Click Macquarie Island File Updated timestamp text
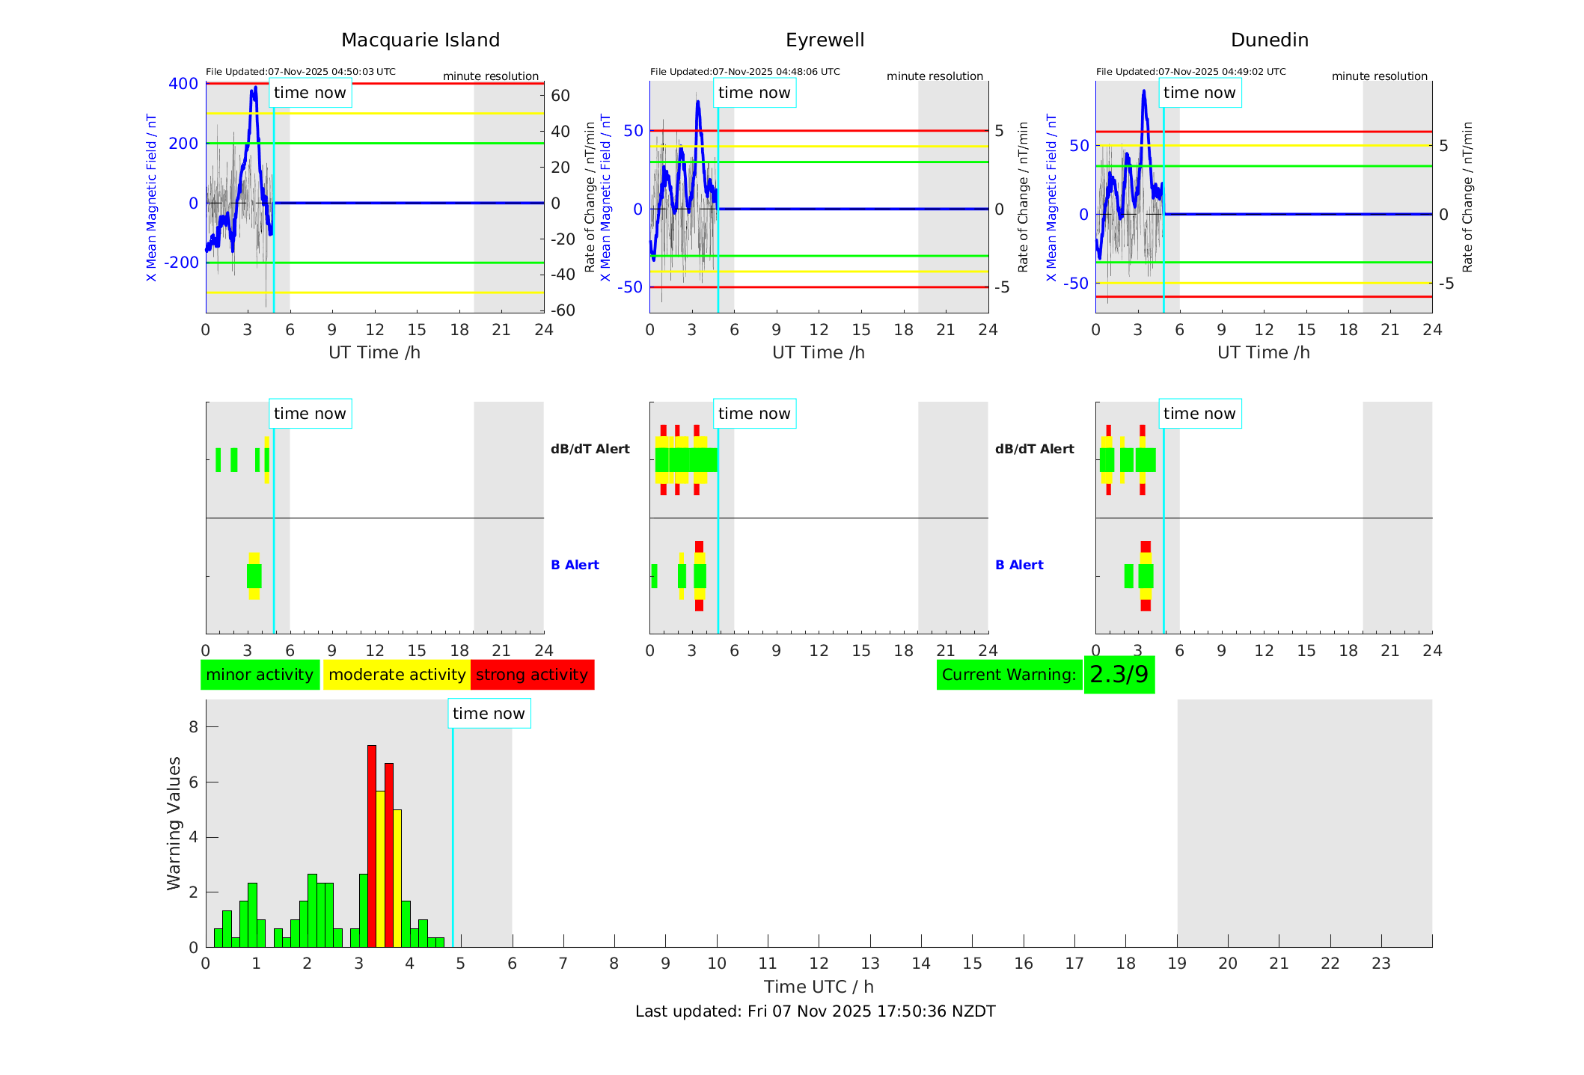 [301, 72]
